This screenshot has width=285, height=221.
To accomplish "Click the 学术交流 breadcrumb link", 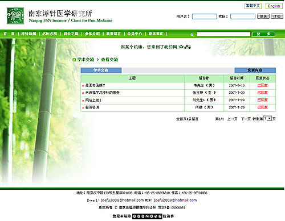I will (85, 60).
